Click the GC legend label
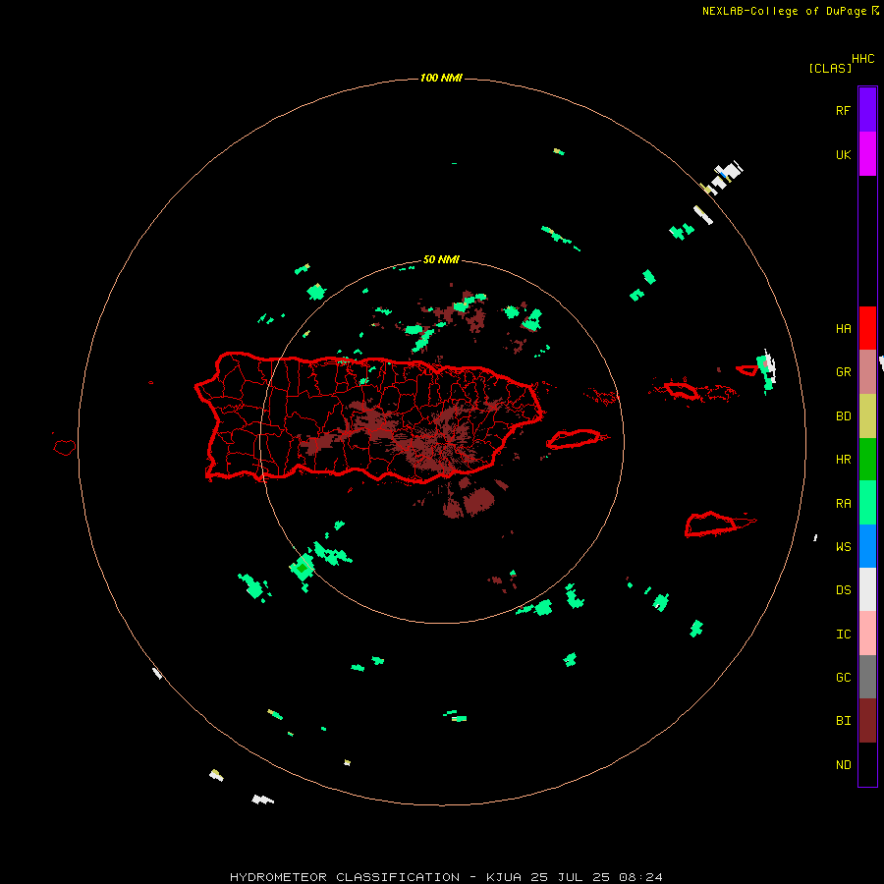The width and height of the screenshot is (884, 884). click(x=843, y=677)
